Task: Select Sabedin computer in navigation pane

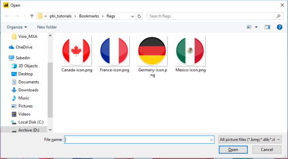Action: tap(19, 58)
